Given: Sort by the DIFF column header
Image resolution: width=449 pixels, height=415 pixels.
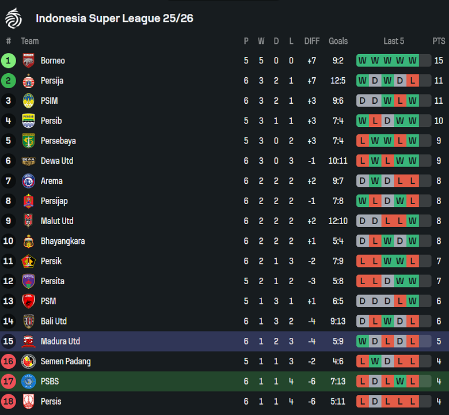Looking at the screenshot, I should pos(311,41).
